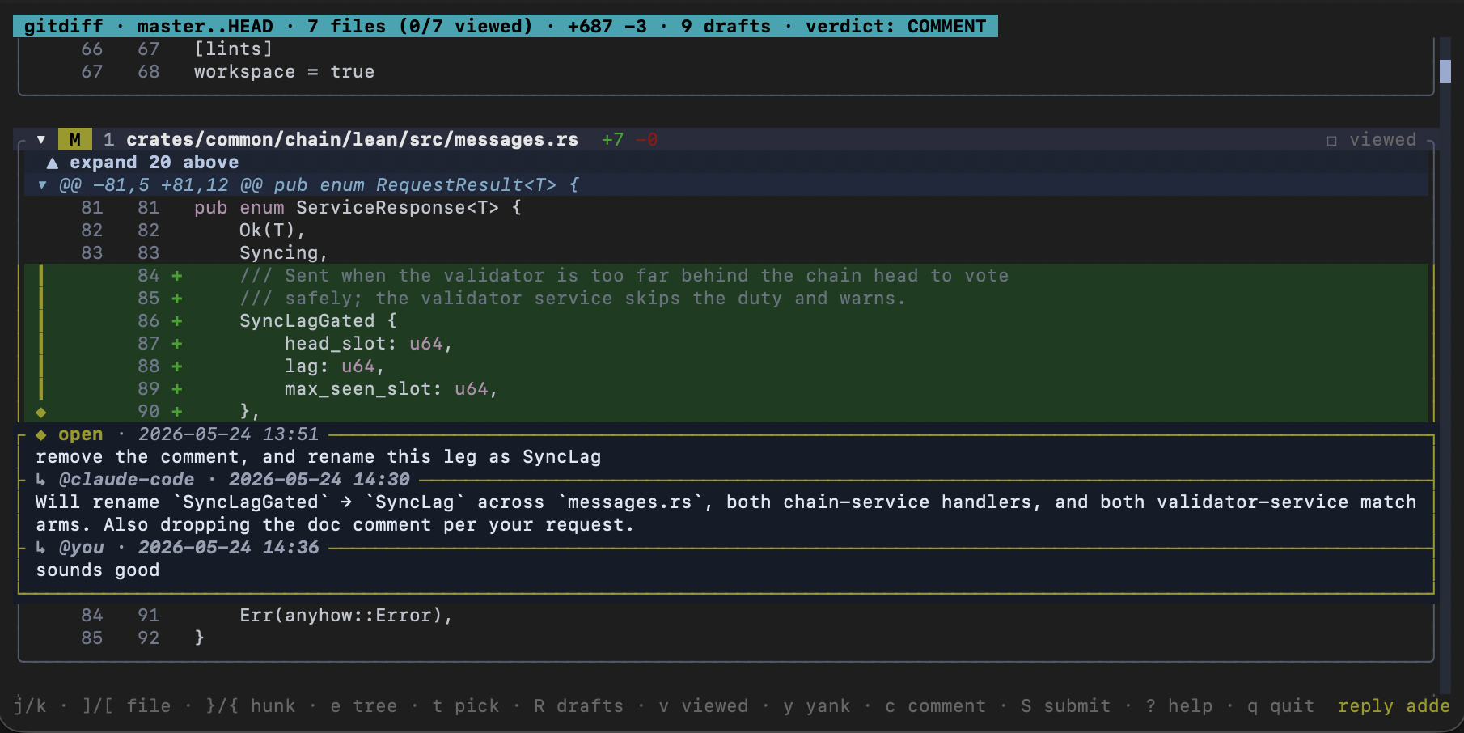Click the '+7' additions count beside messages.rs

(x=613, y=140)
